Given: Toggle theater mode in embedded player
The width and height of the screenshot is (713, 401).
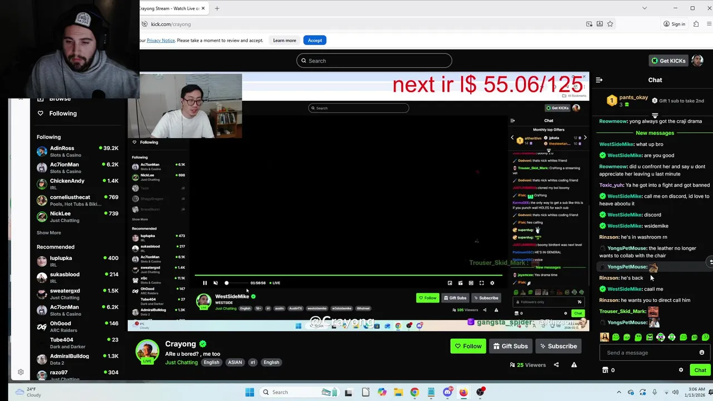Looking at the screenshot, I should pyautogui.click(x=471, y=283).
